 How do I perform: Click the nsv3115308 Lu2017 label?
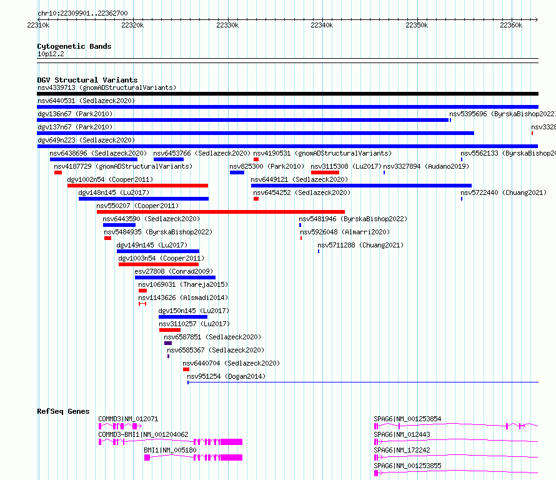346,166
